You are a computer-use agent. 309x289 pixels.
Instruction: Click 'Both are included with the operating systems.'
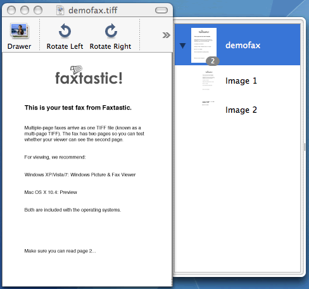(x=73, y=210)
